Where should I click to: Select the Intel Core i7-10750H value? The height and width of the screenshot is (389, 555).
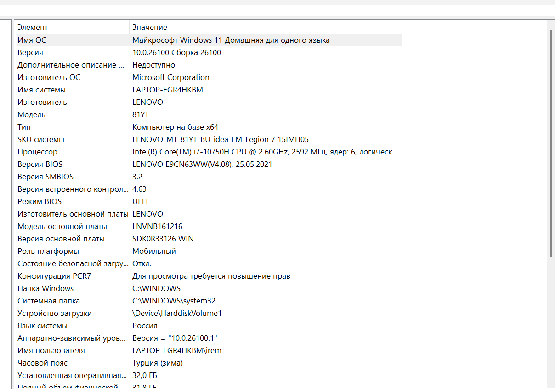[x=265, y=152]
